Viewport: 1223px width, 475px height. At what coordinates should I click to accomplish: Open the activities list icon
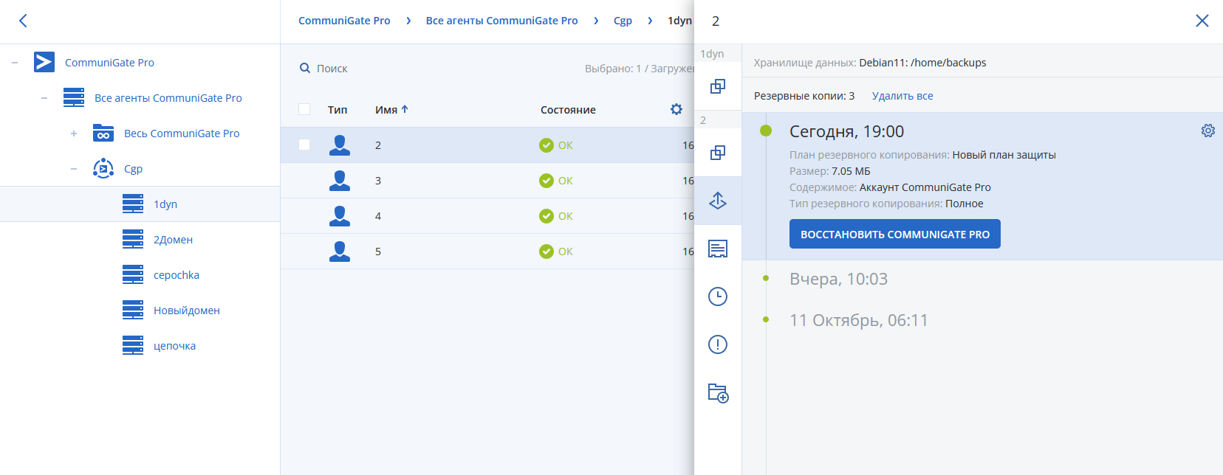coord(718,249)
